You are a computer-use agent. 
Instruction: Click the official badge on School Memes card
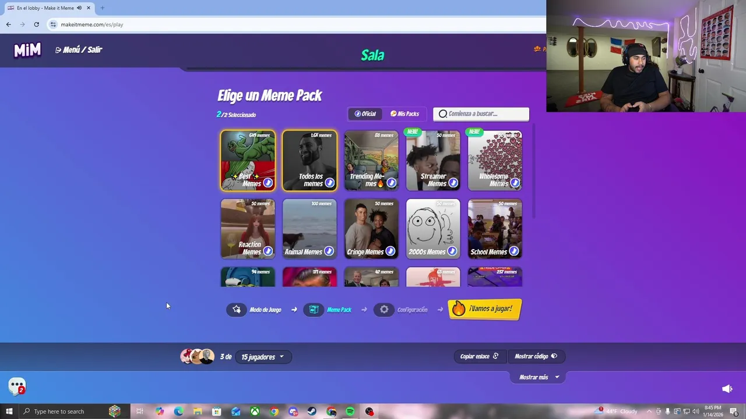click(x=514, y=251)
